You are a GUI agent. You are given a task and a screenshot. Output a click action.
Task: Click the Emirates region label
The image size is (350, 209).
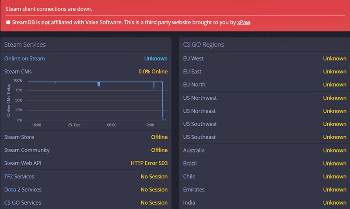pyautogui.click(x=194, y=190)
